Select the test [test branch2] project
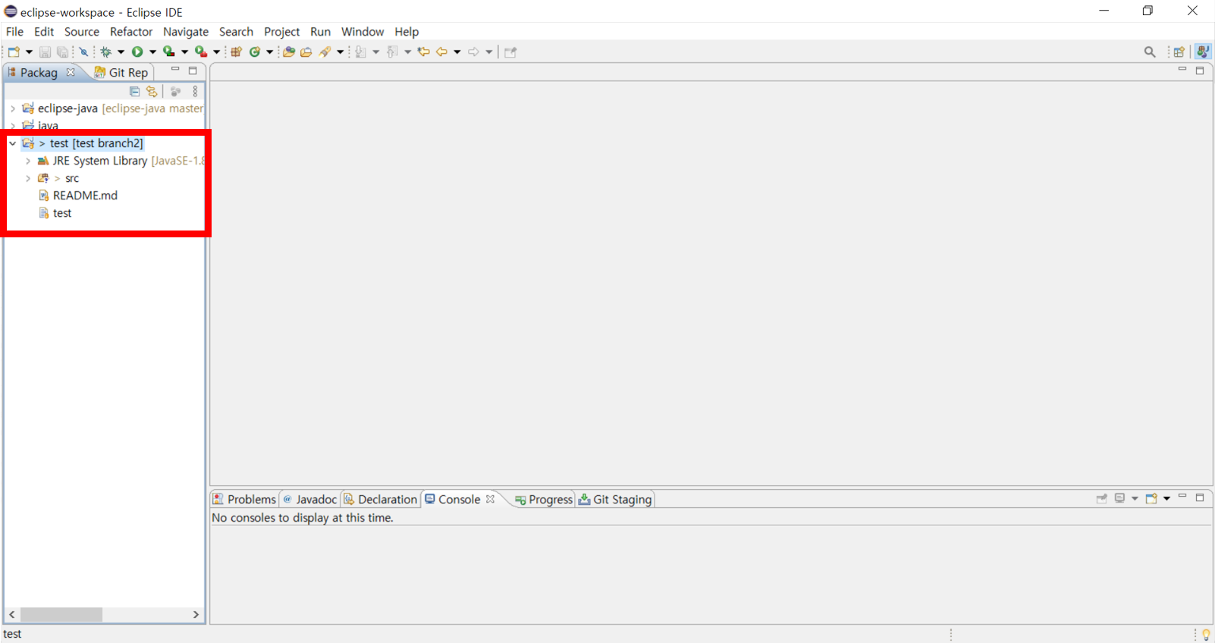1215x643 pixels. click(x=96, y=143)
